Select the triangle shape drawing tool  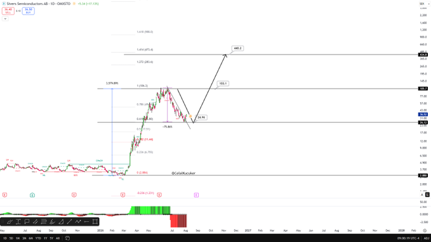pos(61,222)
